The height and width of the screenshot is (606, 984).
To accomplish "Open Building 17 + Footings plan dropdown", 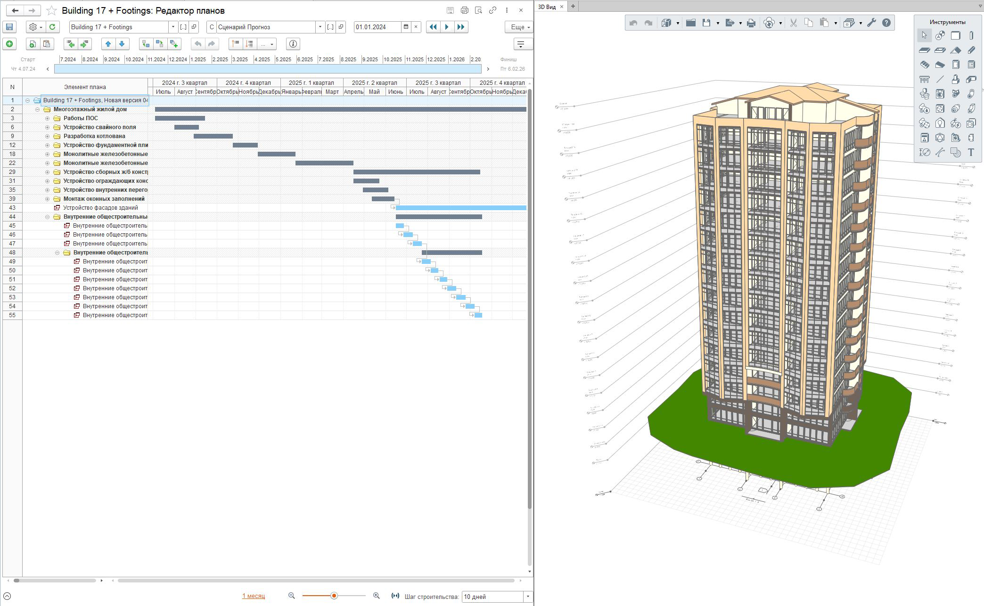I will point(173,27).
